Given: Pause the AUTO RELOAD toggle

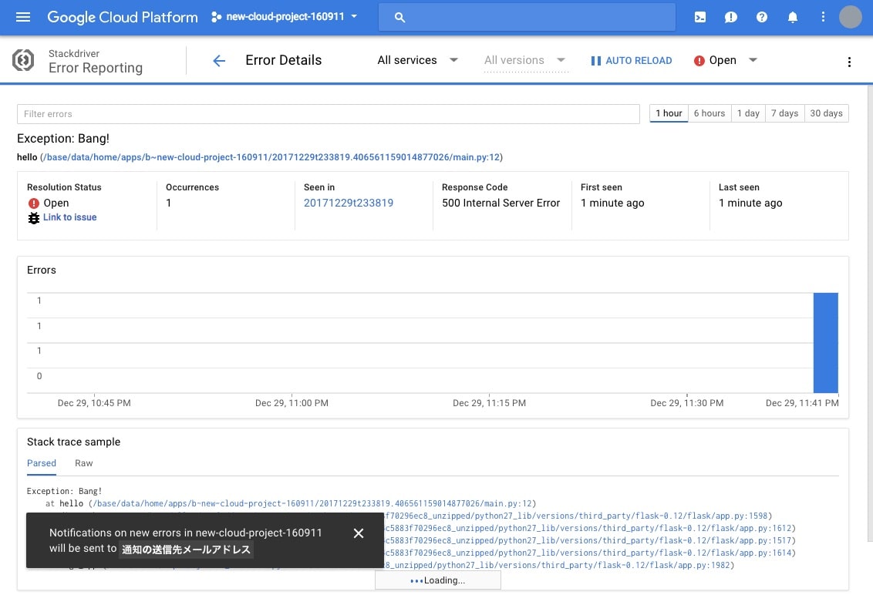Looking at the screenshot, I should (x=632, y=61).
